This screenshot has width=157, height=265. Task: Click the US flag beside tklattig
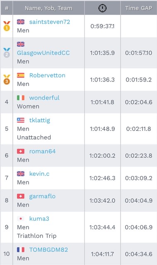pyautogui.click(x=21, y=120)
